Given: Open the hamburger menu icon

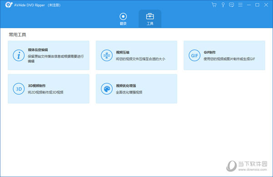Looking at the screenshot, I should tap(240, 5).
